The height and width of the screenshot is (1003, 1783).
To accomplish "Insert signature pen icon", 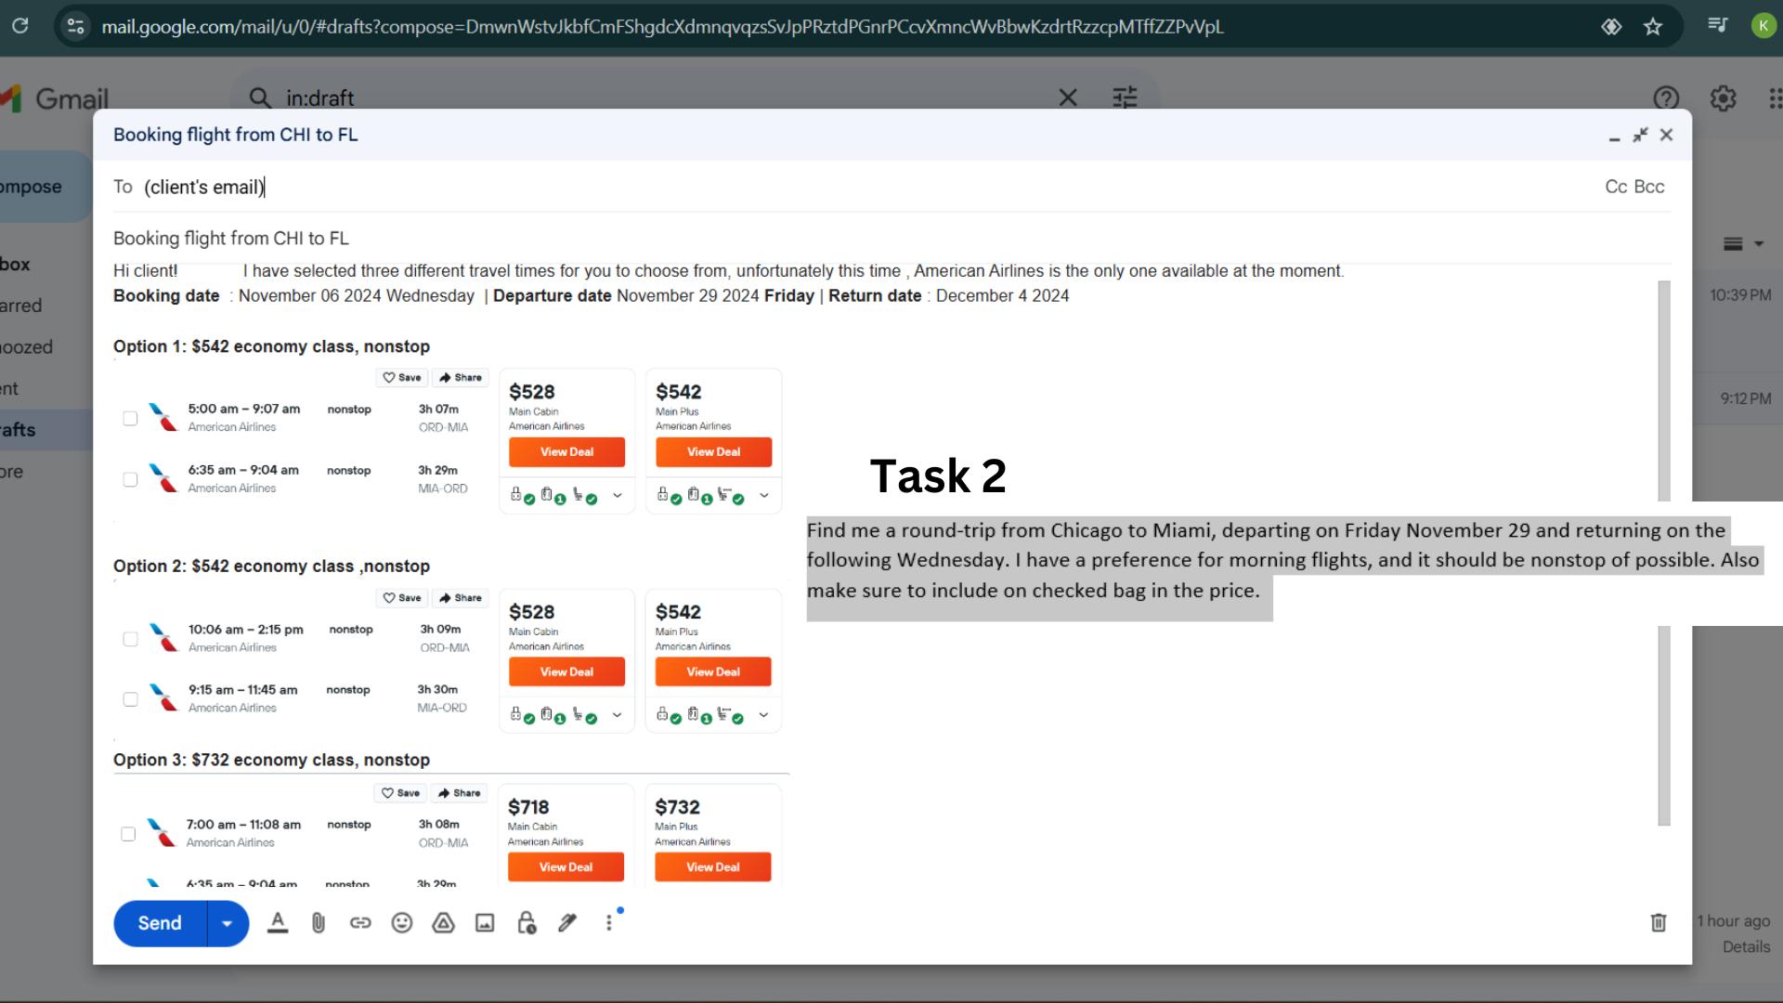I will [x=567, y=922].
